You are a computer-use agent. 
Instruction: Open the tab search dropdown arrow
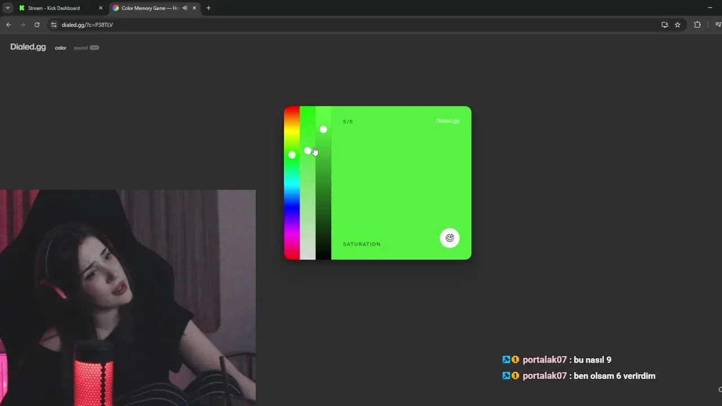click(7, 8)
